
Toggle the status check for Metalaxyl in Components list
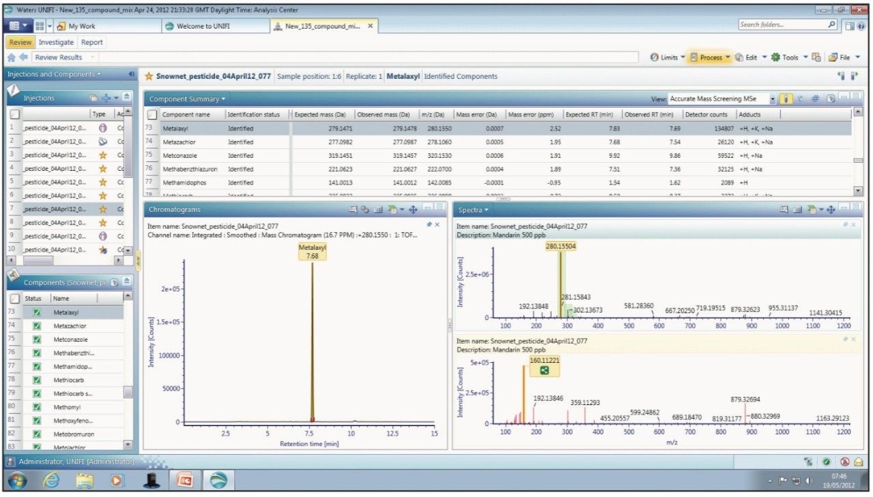(x=37, y=312)
